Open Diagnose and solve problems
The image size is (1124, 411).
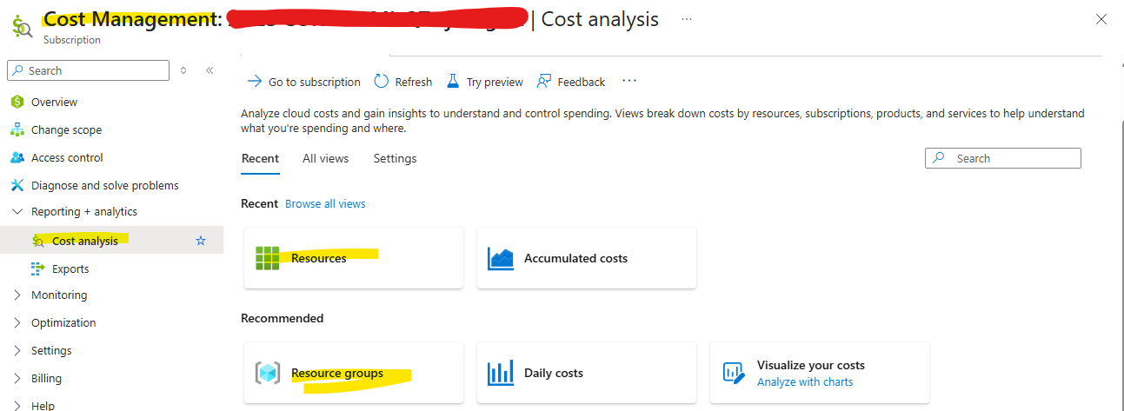(104, 185)
